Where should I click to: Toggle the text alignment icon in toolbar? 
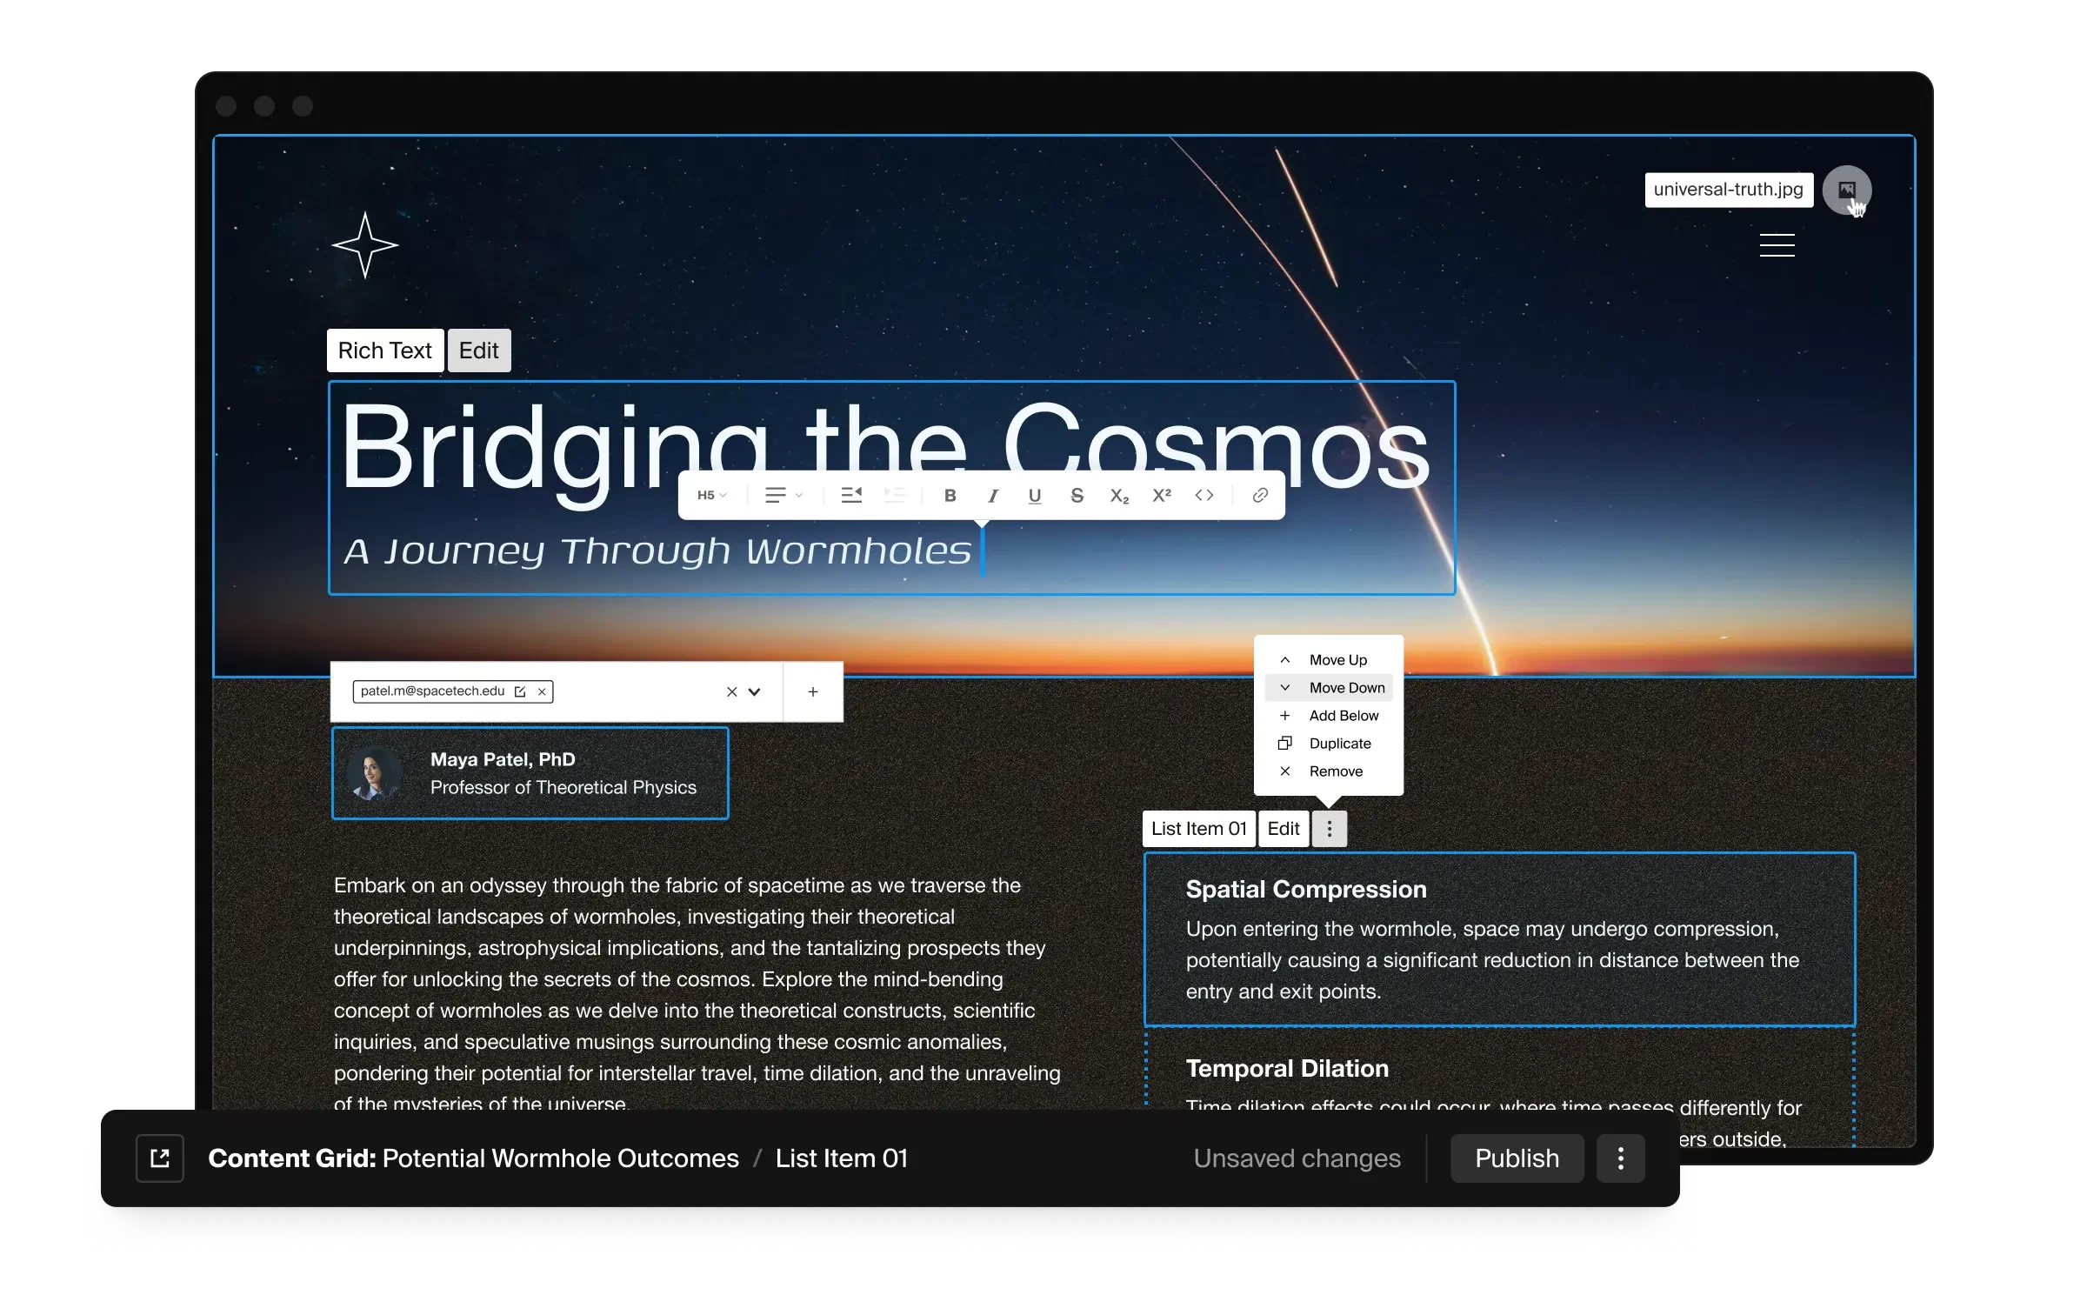pos(778,496)
